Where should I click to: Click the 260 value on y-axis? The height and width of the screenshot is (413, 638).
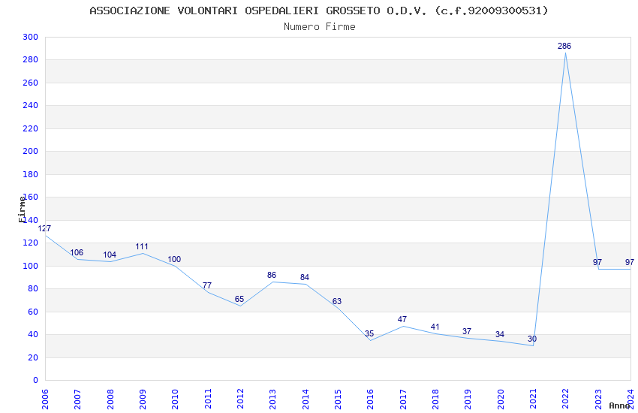pos(31,83)
